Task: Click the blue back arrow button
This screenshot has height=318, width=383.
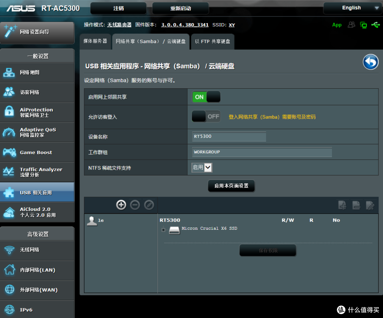Action: coord(371,62)
